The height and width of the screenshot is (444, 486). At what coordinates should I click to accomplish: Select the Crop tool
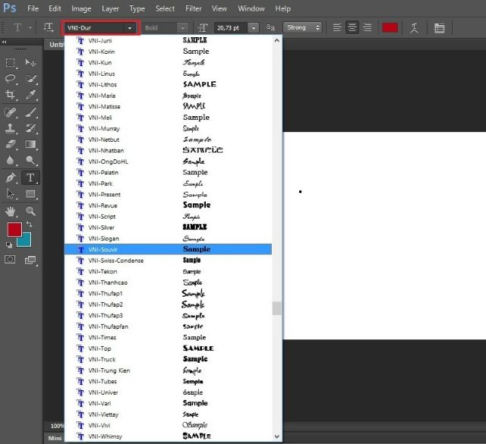tap(11, 94)
